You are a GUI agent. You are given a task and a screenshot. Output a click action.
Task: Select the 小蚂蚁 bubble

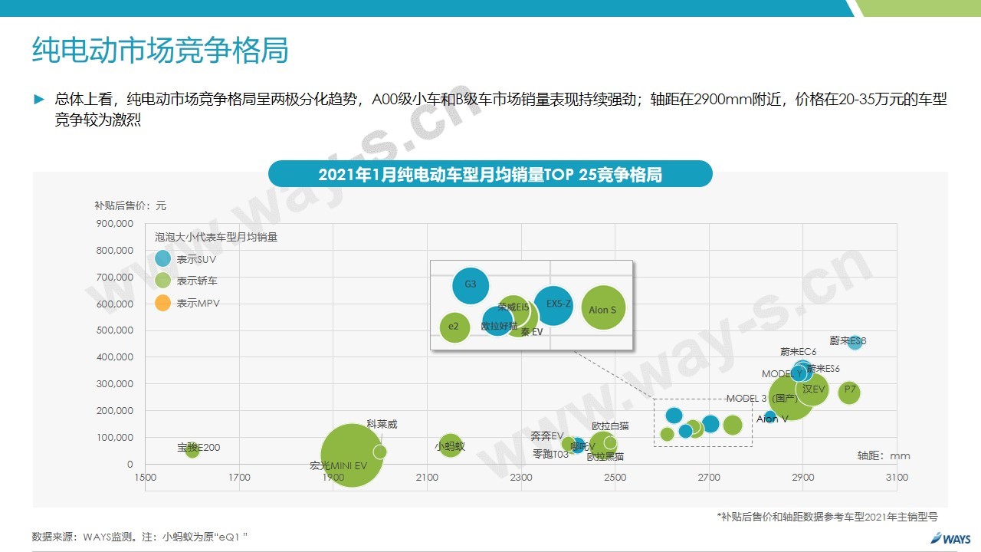pos(451,445)
